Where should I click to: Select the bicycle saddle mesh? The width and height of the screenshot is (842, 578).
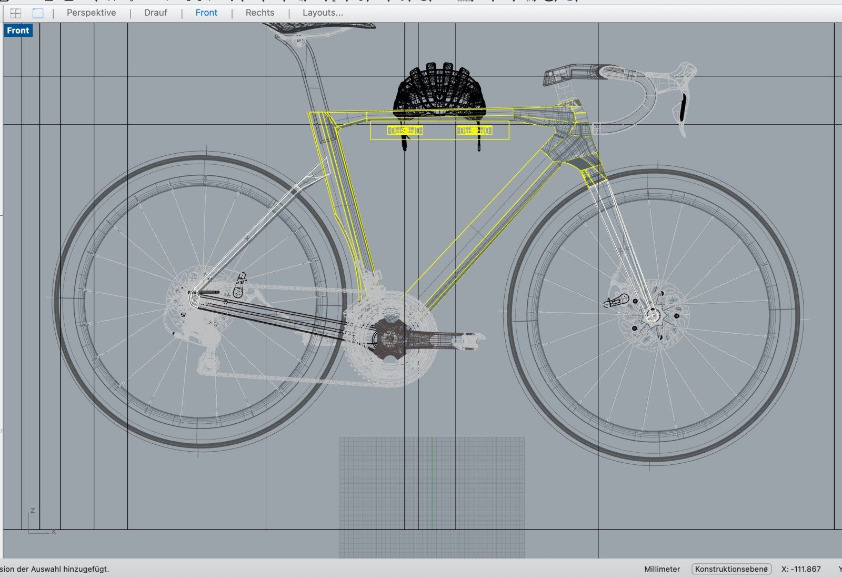click(x=326, y=26)
